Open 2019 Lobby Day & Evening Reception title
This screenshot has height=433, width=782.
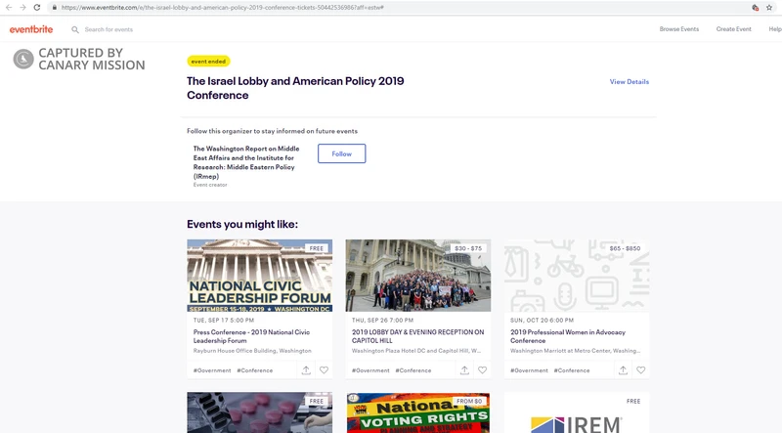(418, 336)
